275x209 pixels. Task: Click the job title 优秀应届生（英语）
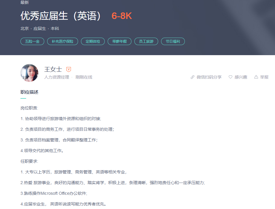pos(61,16)
